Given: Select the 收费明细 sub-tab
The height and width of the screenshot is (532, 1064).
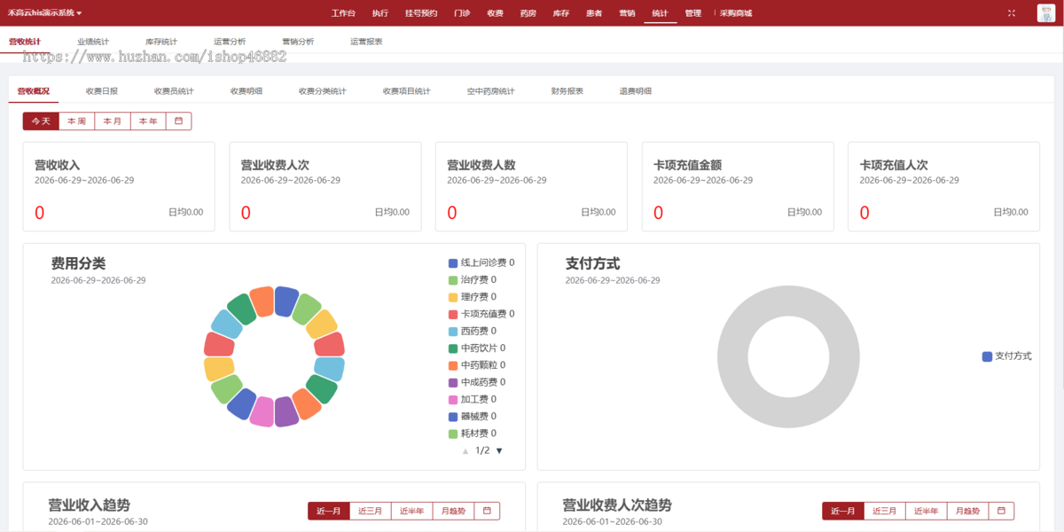Looking at the screenshot, I should (246, 91).
